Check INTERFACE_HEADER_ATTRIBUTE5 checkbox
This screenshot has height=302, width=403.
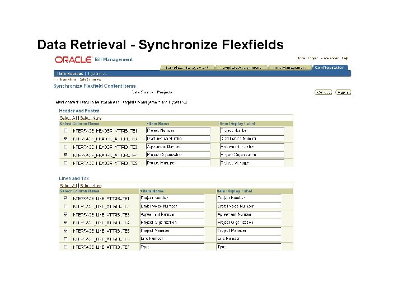[x=65, y=163]
